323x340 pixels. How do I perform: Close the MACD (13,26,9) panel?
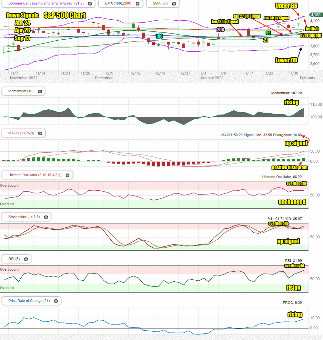(x=40, y=133)
